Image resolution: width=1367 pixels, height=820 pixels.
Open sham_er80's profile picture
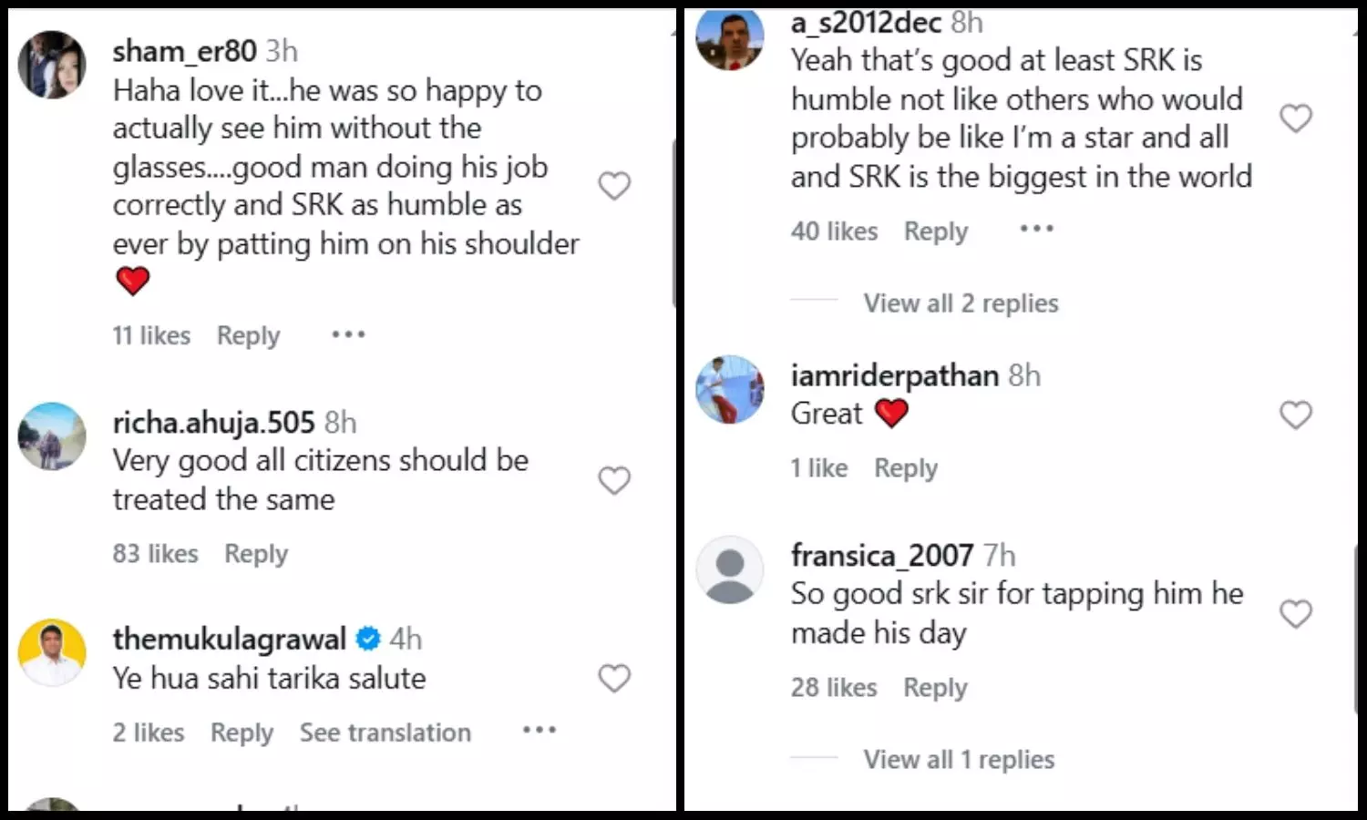coord(52,65)
